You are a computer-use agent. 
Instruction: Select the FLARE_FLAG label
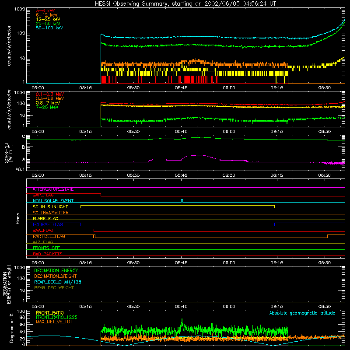coord(45,218)
